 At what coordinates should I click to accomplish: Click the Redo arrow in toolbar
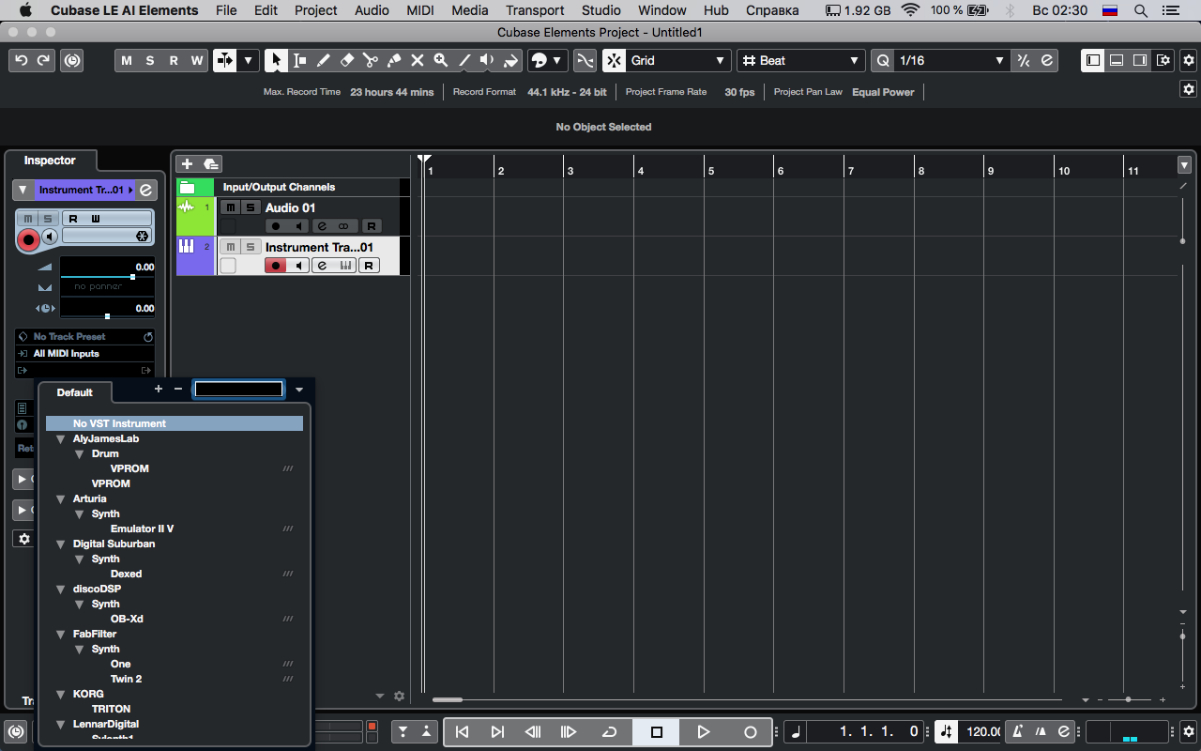(x=43, y=60)
